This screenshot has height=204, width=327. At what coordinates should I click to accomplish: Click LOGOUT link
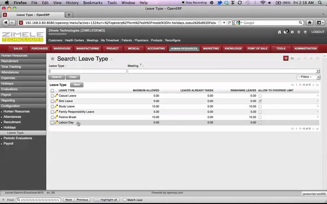click(318, 32)
